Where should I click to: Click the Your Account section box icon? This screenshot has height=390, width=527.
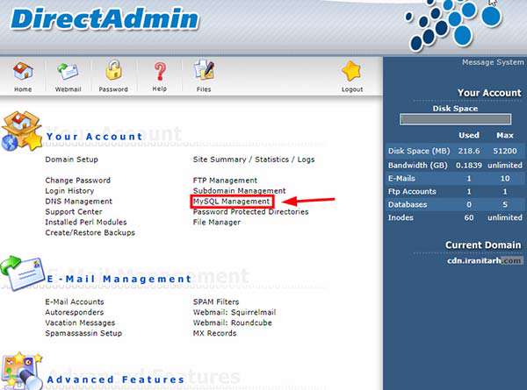coord(21,131)
